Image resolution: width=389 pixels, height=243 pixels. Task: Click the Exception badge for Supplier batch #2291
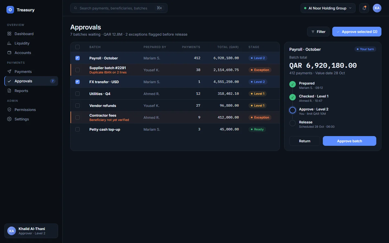260,70
